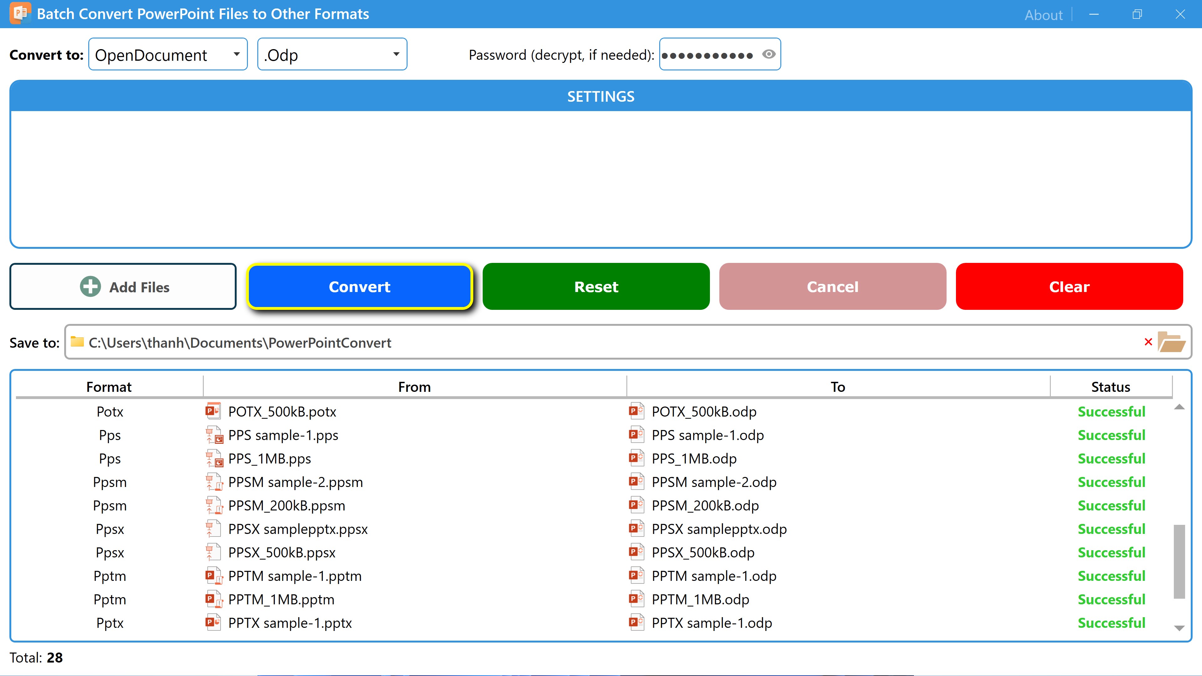Click the PPS sample-1.pps file icon
Screen dimensions: 1202x676
[x=214, y=435]
